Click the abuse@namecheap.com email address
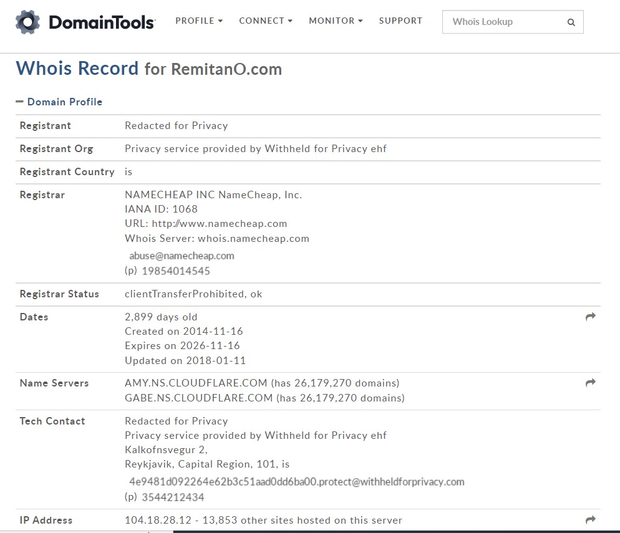The height and width of the screenshot is (533, 620). tap(182, 256)
